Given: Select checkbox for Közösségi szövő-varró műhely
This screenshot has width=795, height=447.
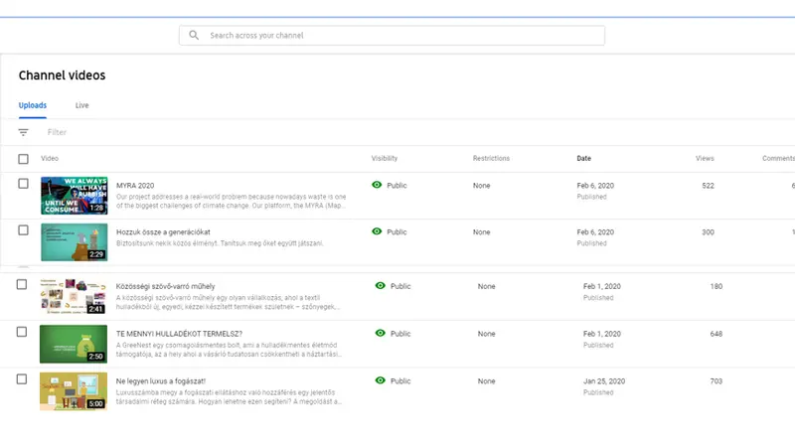Looking at the screenshot, I should click(22, 285).
